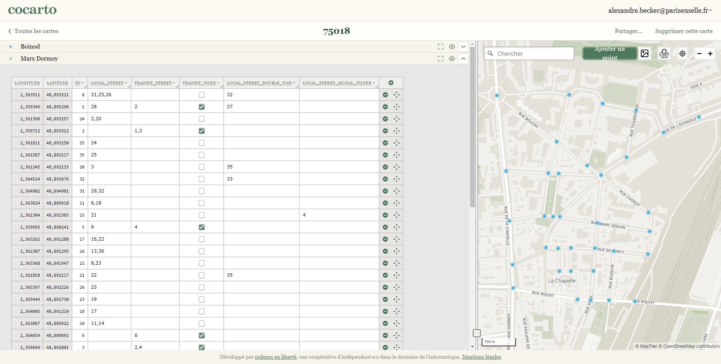
Task: Uncheck transit node for ID 5
Action: [x=202, y=227]
